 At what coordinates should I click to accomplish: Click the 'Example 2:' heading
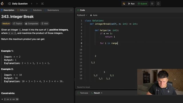click(x=7, y=69)
